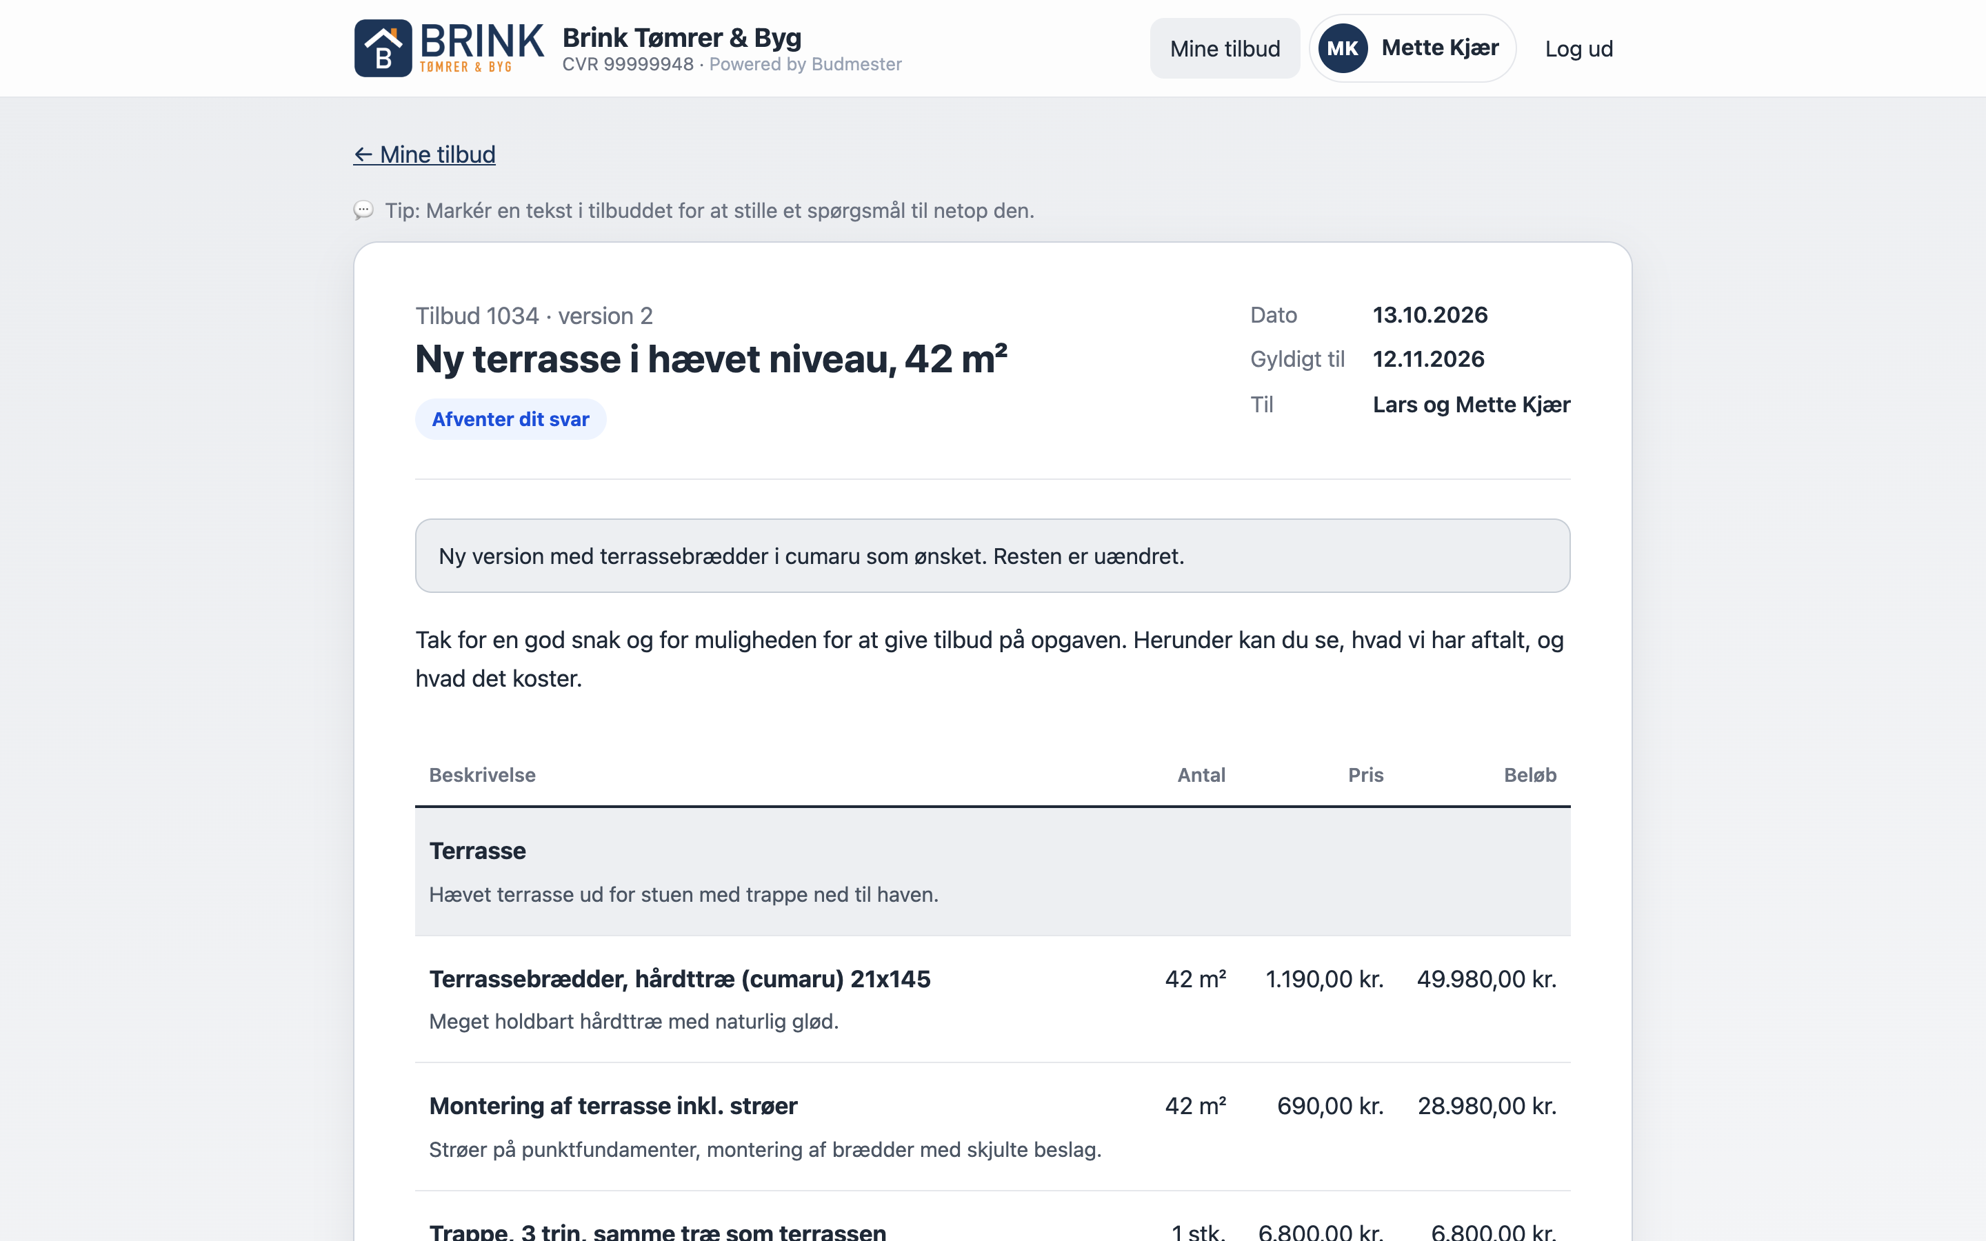Click the price 690,00 kr.
1986x1241 pixels.
coord(1330,1107)
